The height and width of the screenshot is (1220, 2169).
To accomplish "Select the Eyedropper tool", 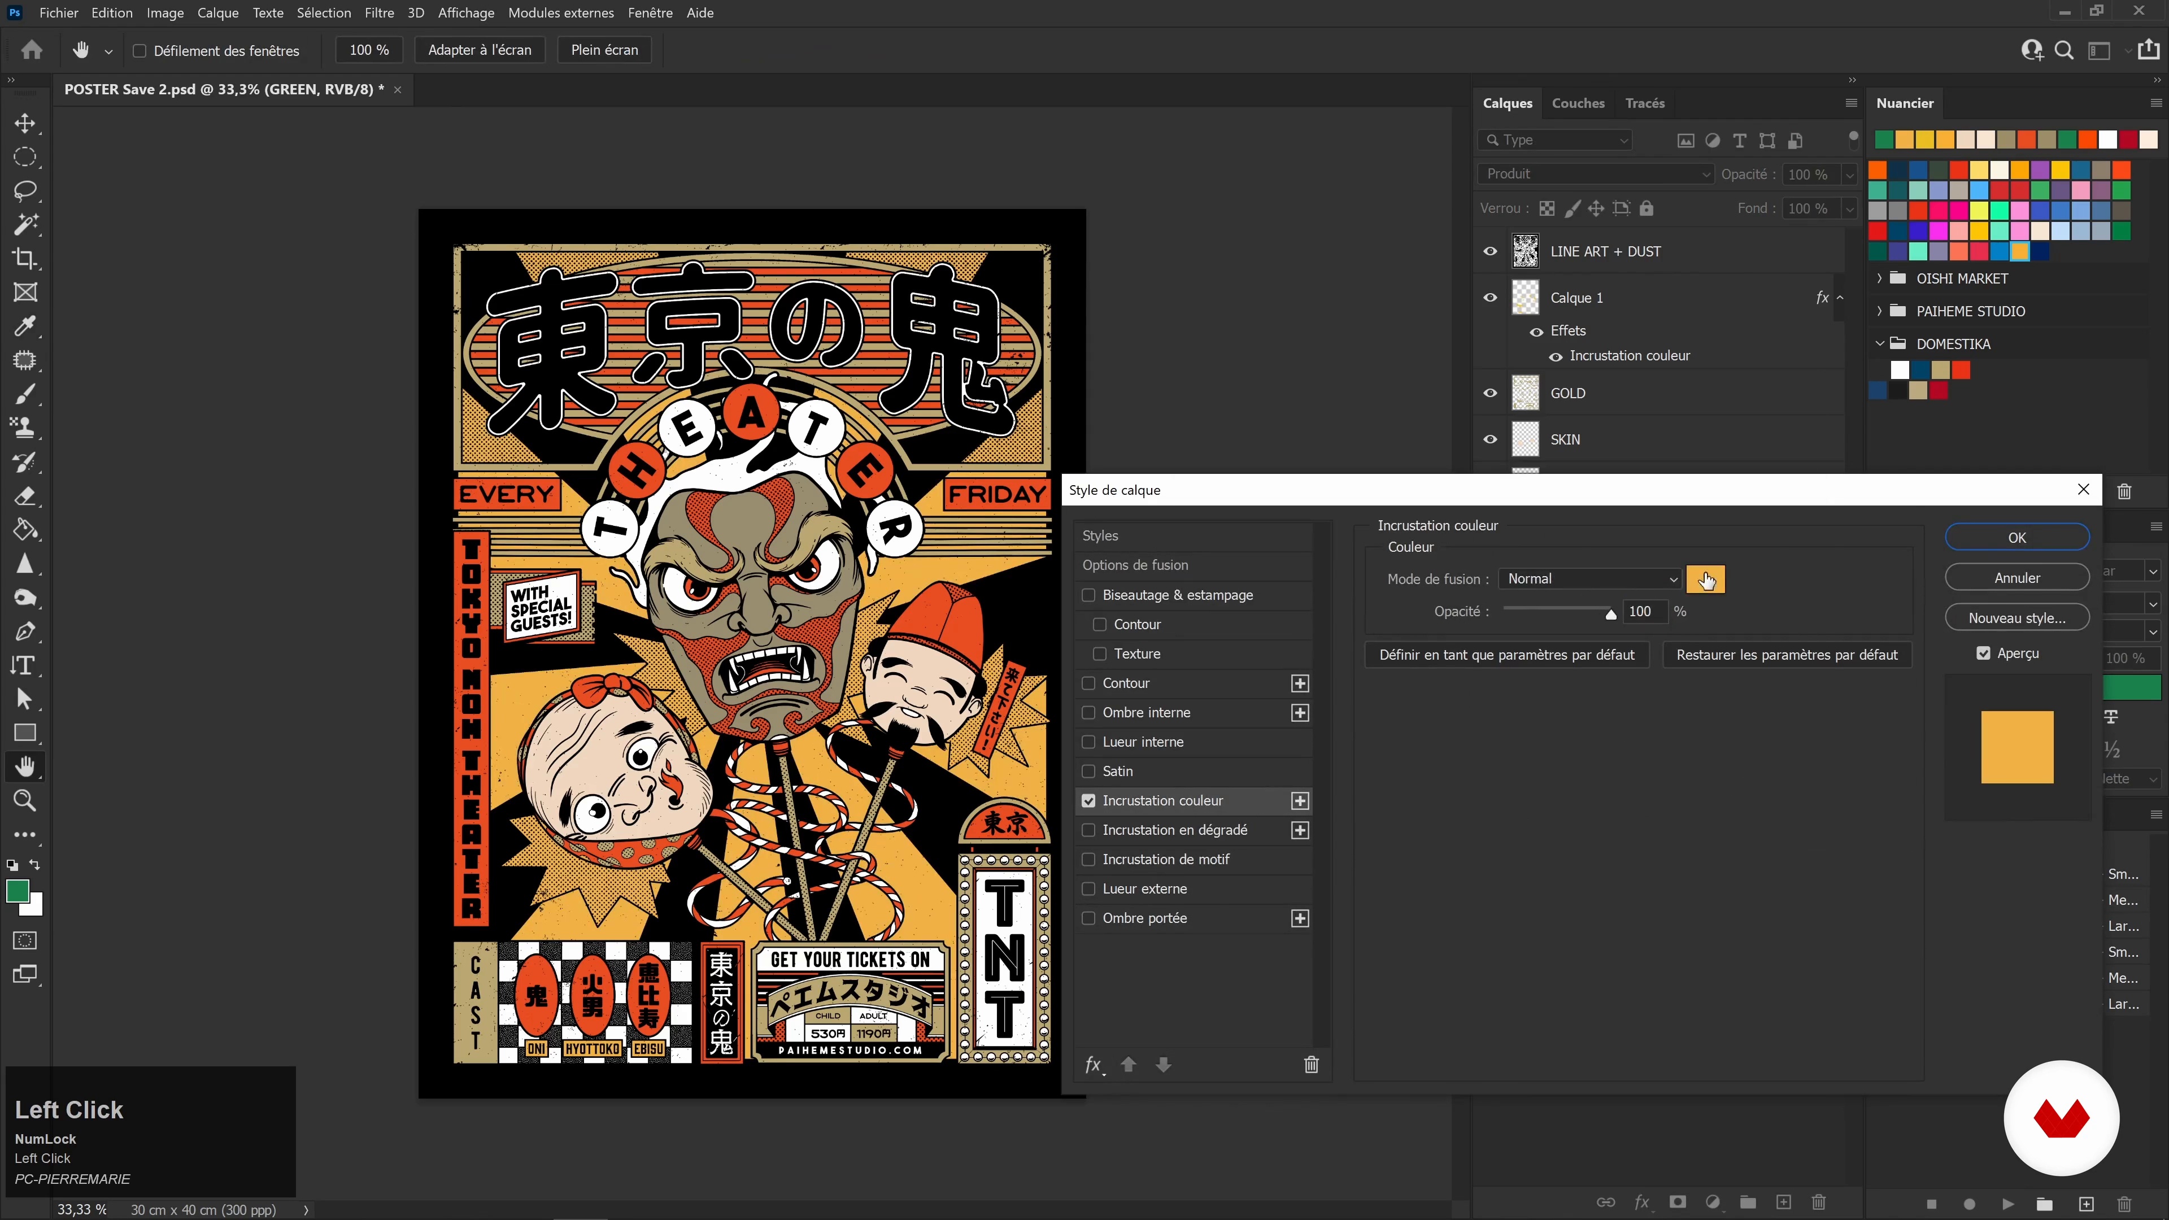I will [x=24, y=326].
